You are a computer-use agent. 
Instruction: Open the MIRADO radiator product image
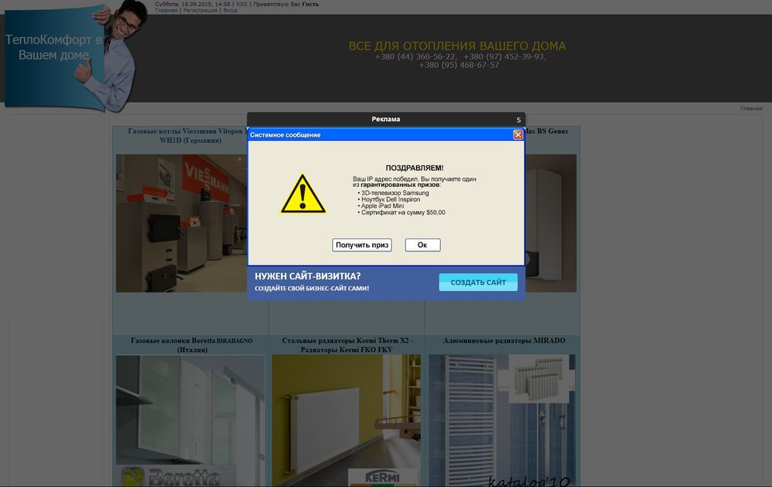click(503, 421)
